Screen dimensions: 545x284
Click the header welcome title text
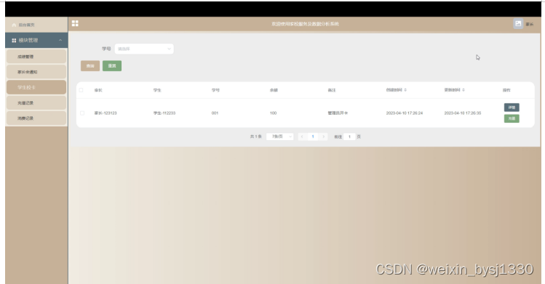[305, 24]
